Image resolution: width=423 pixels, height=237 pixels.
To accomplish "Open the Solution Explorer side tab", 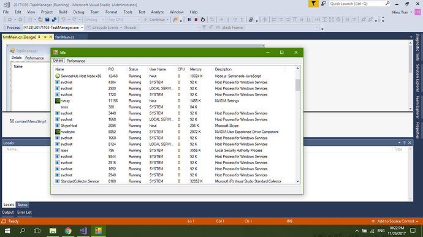I will pyautogui.click(x=417, y=78).
